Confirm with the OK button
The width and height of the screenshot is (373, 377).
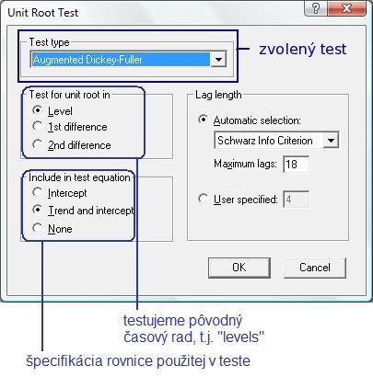point(239,268)
